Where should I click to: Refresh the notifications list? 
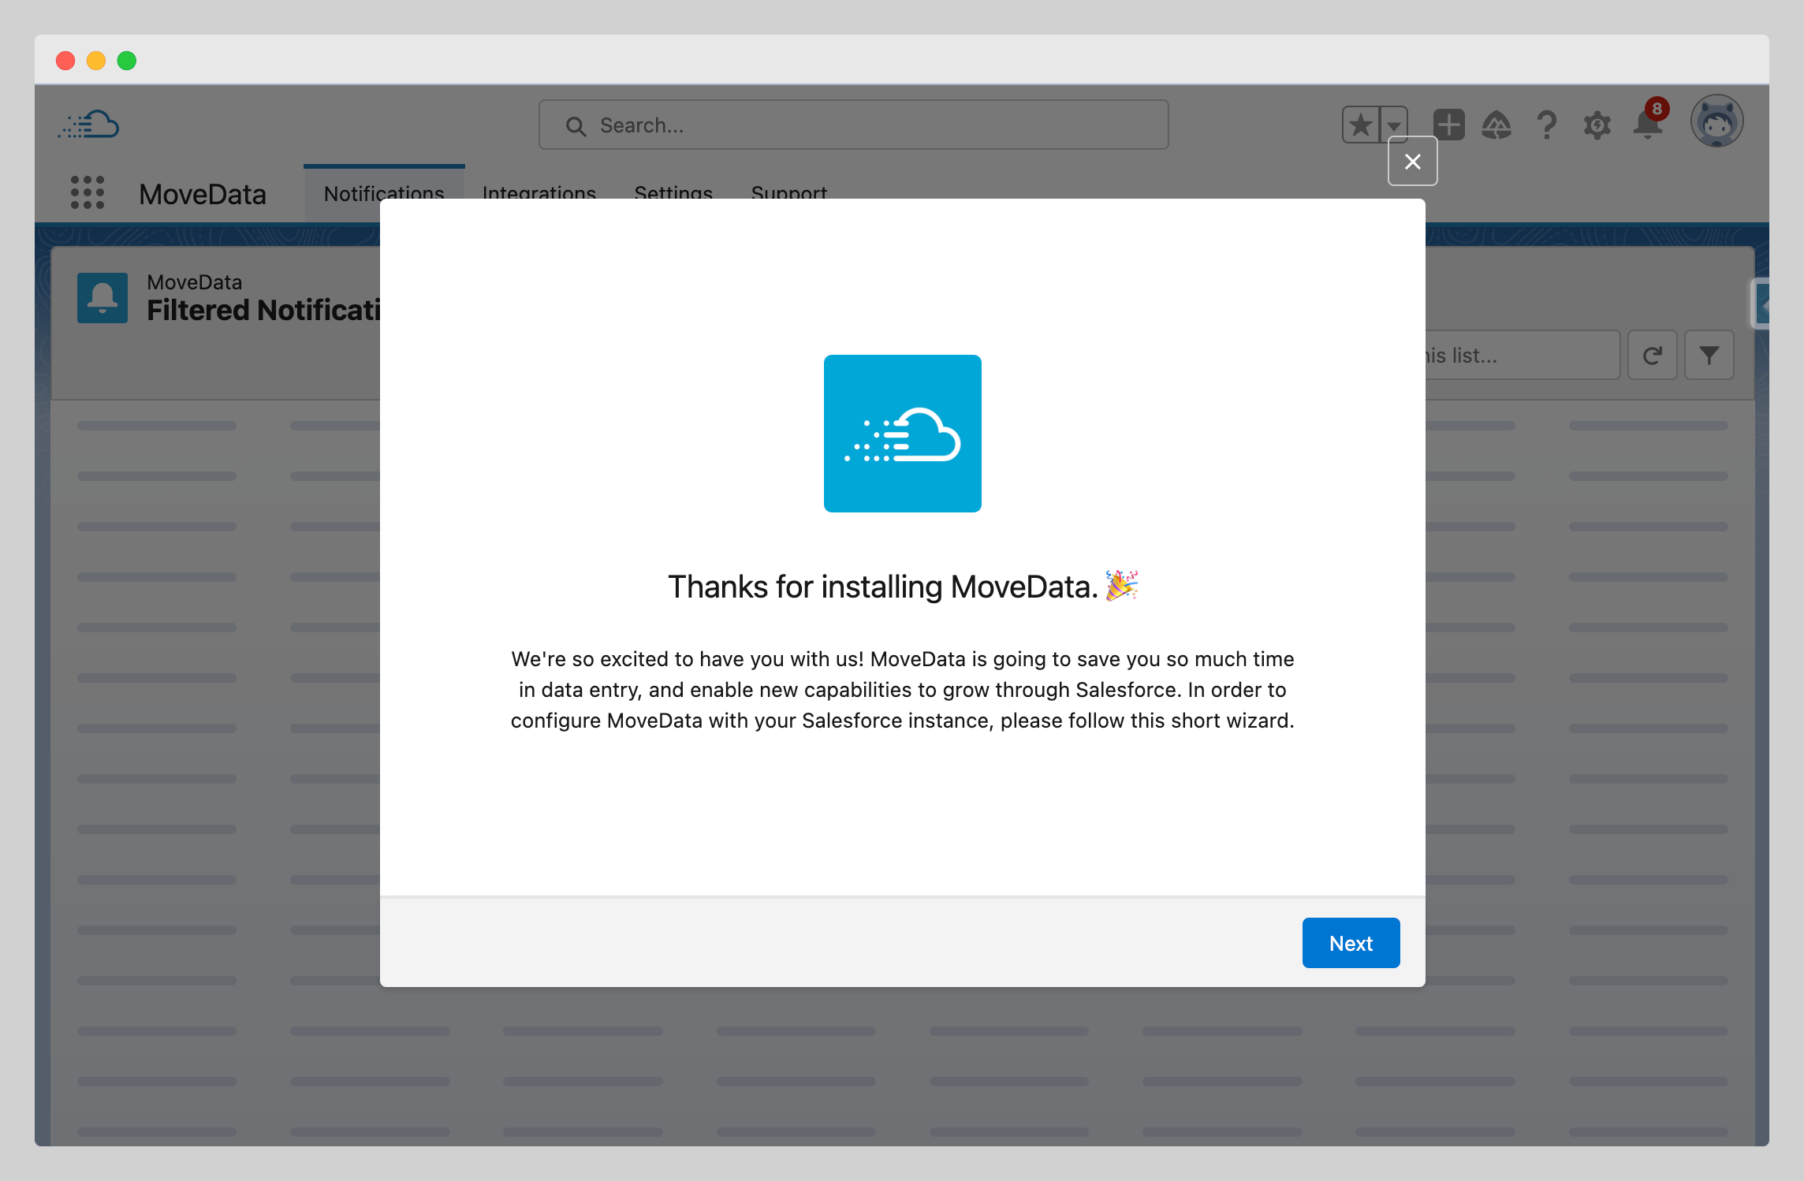[x=1652, y=356]
